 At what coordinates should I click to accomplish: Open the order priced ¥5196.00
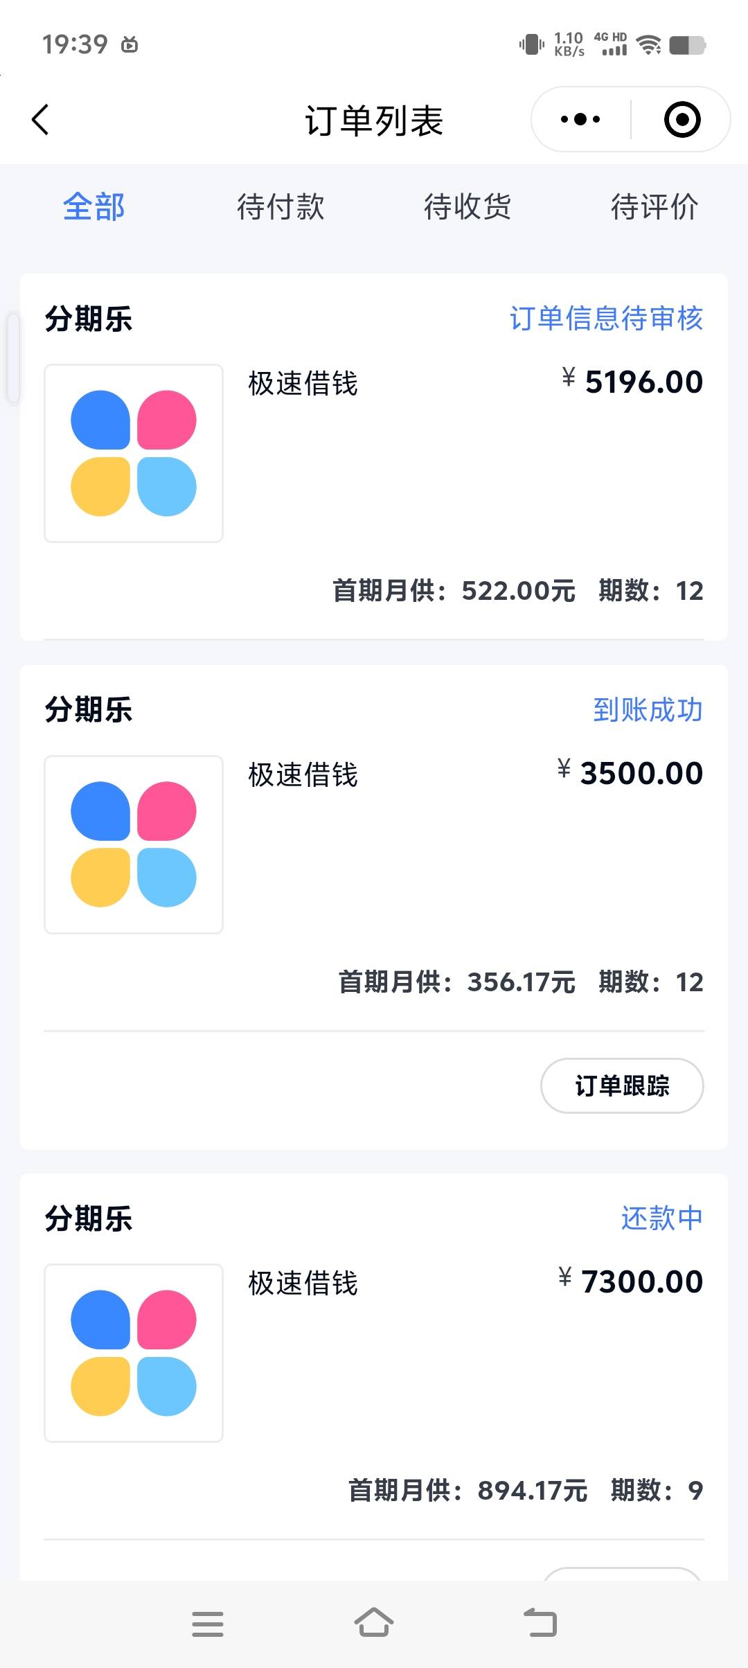374,457
